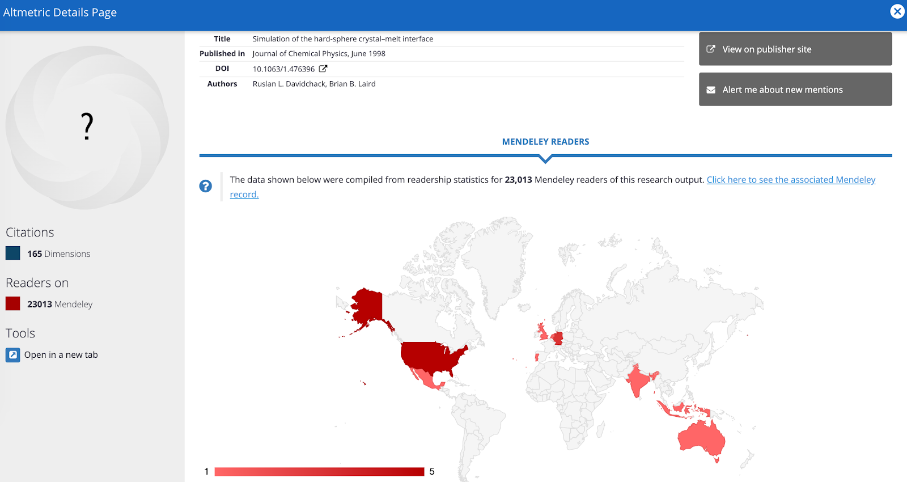Open View on publisher site
This screenshot has width=907, height=482.
coord(795,49)
